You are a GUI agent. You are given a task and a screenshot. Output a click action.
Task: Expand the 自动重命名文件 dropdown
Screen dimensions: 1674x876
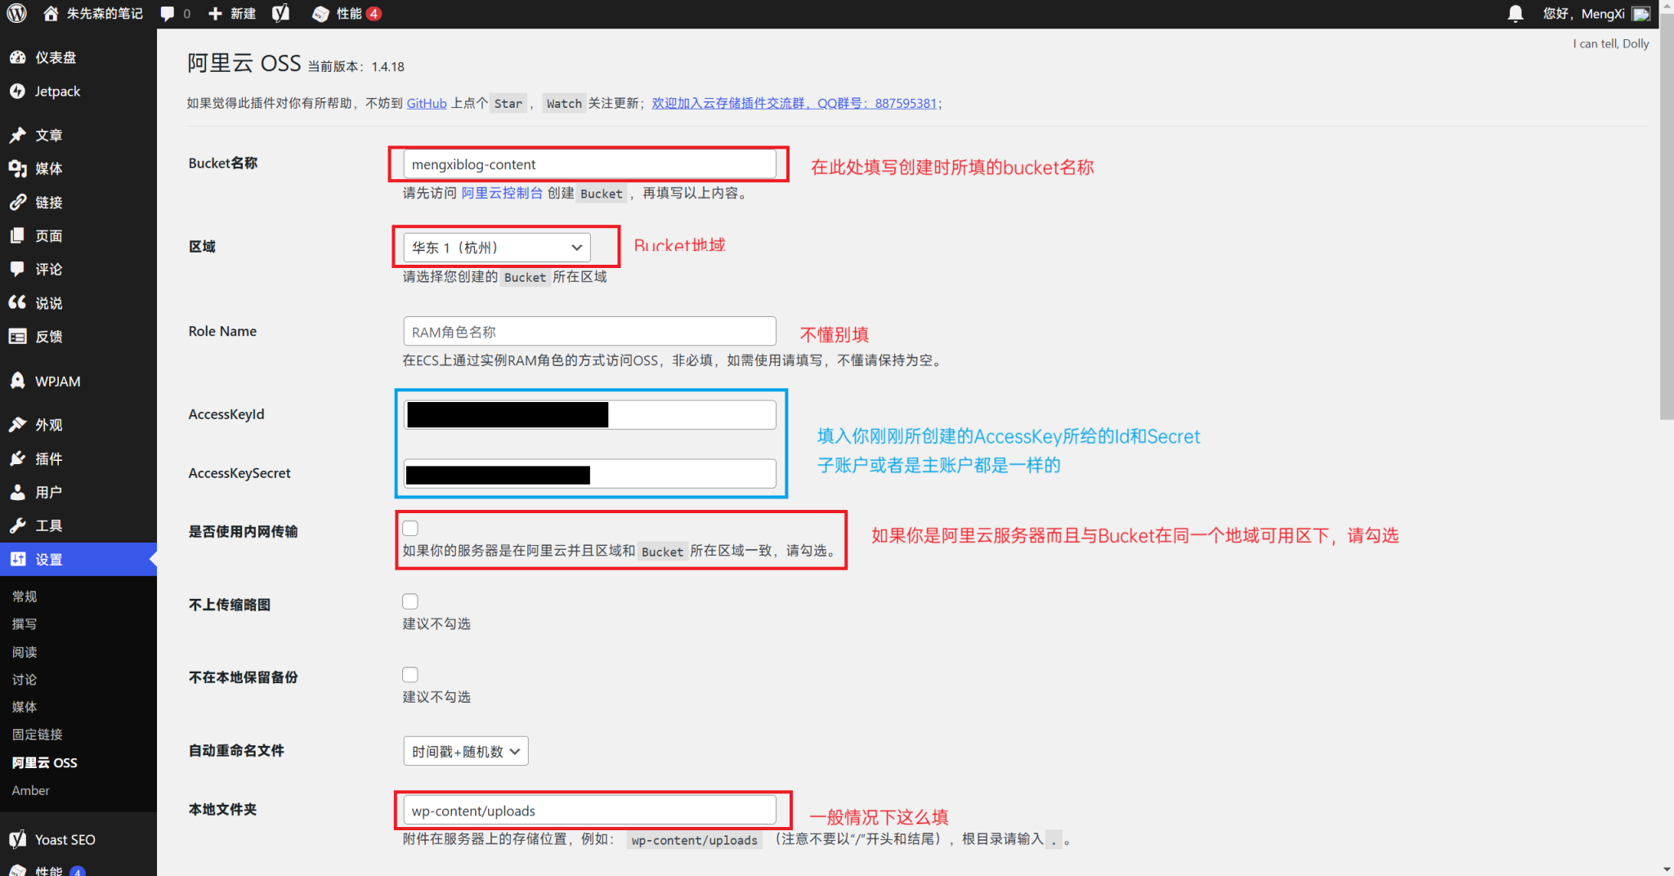click(465, 751)
